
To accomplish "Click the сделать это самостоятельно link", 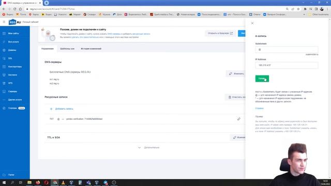I will [85, 37].
